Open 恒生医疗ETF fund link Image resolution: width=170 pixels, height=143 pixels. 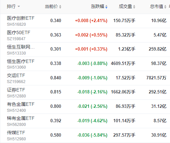(21, 61)
